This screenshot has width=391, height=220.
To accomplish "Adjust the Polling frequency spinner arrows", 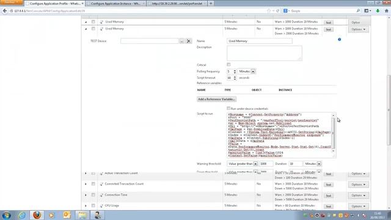I will point(235,71).
